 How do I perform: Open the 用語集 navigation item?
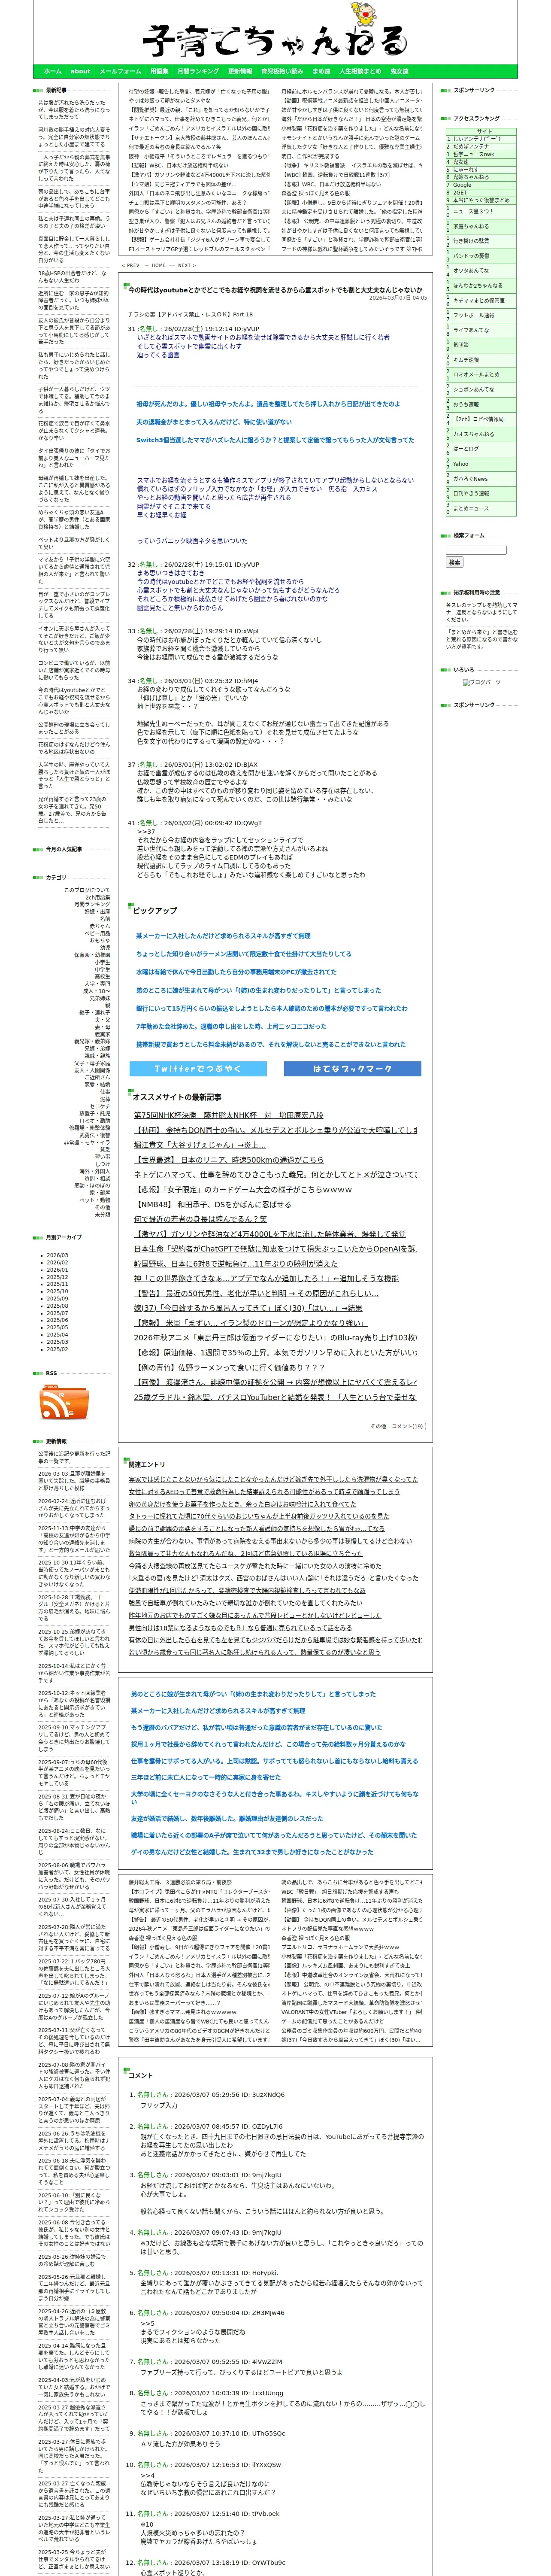[159, 72]
